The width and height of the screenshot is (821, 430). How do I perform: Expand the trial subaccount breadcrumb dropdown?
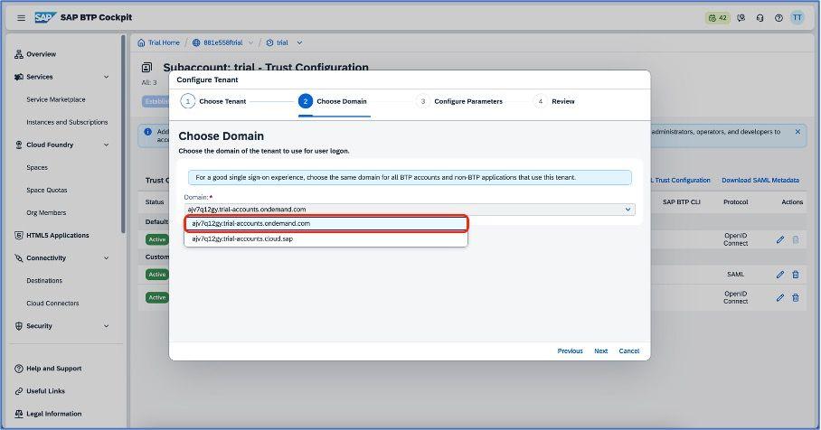click(x=299, y=42)
